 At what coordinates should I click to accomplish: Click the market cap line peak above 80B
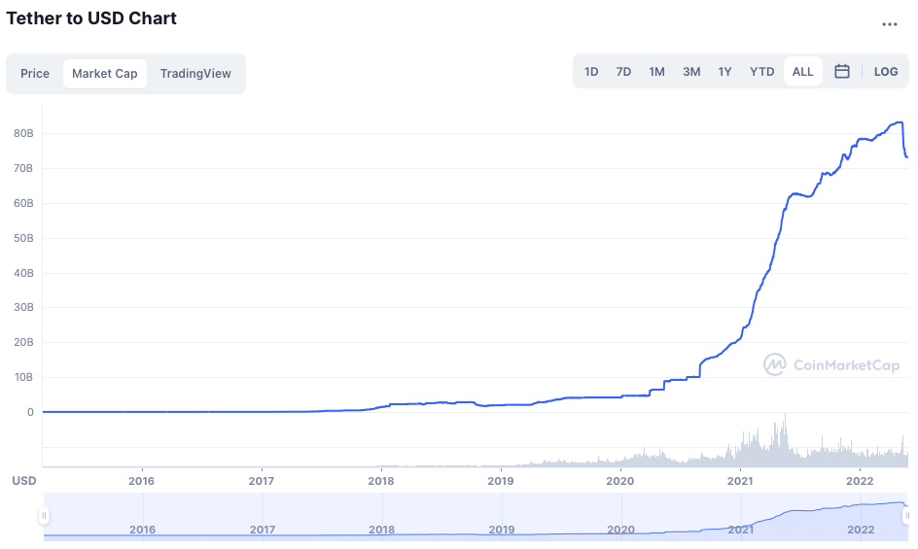(x=900, y=122)
